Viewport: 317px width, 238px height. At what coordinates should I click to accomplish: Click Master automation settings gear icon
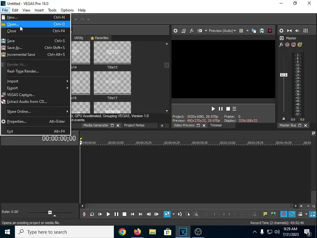pos(287,45)
